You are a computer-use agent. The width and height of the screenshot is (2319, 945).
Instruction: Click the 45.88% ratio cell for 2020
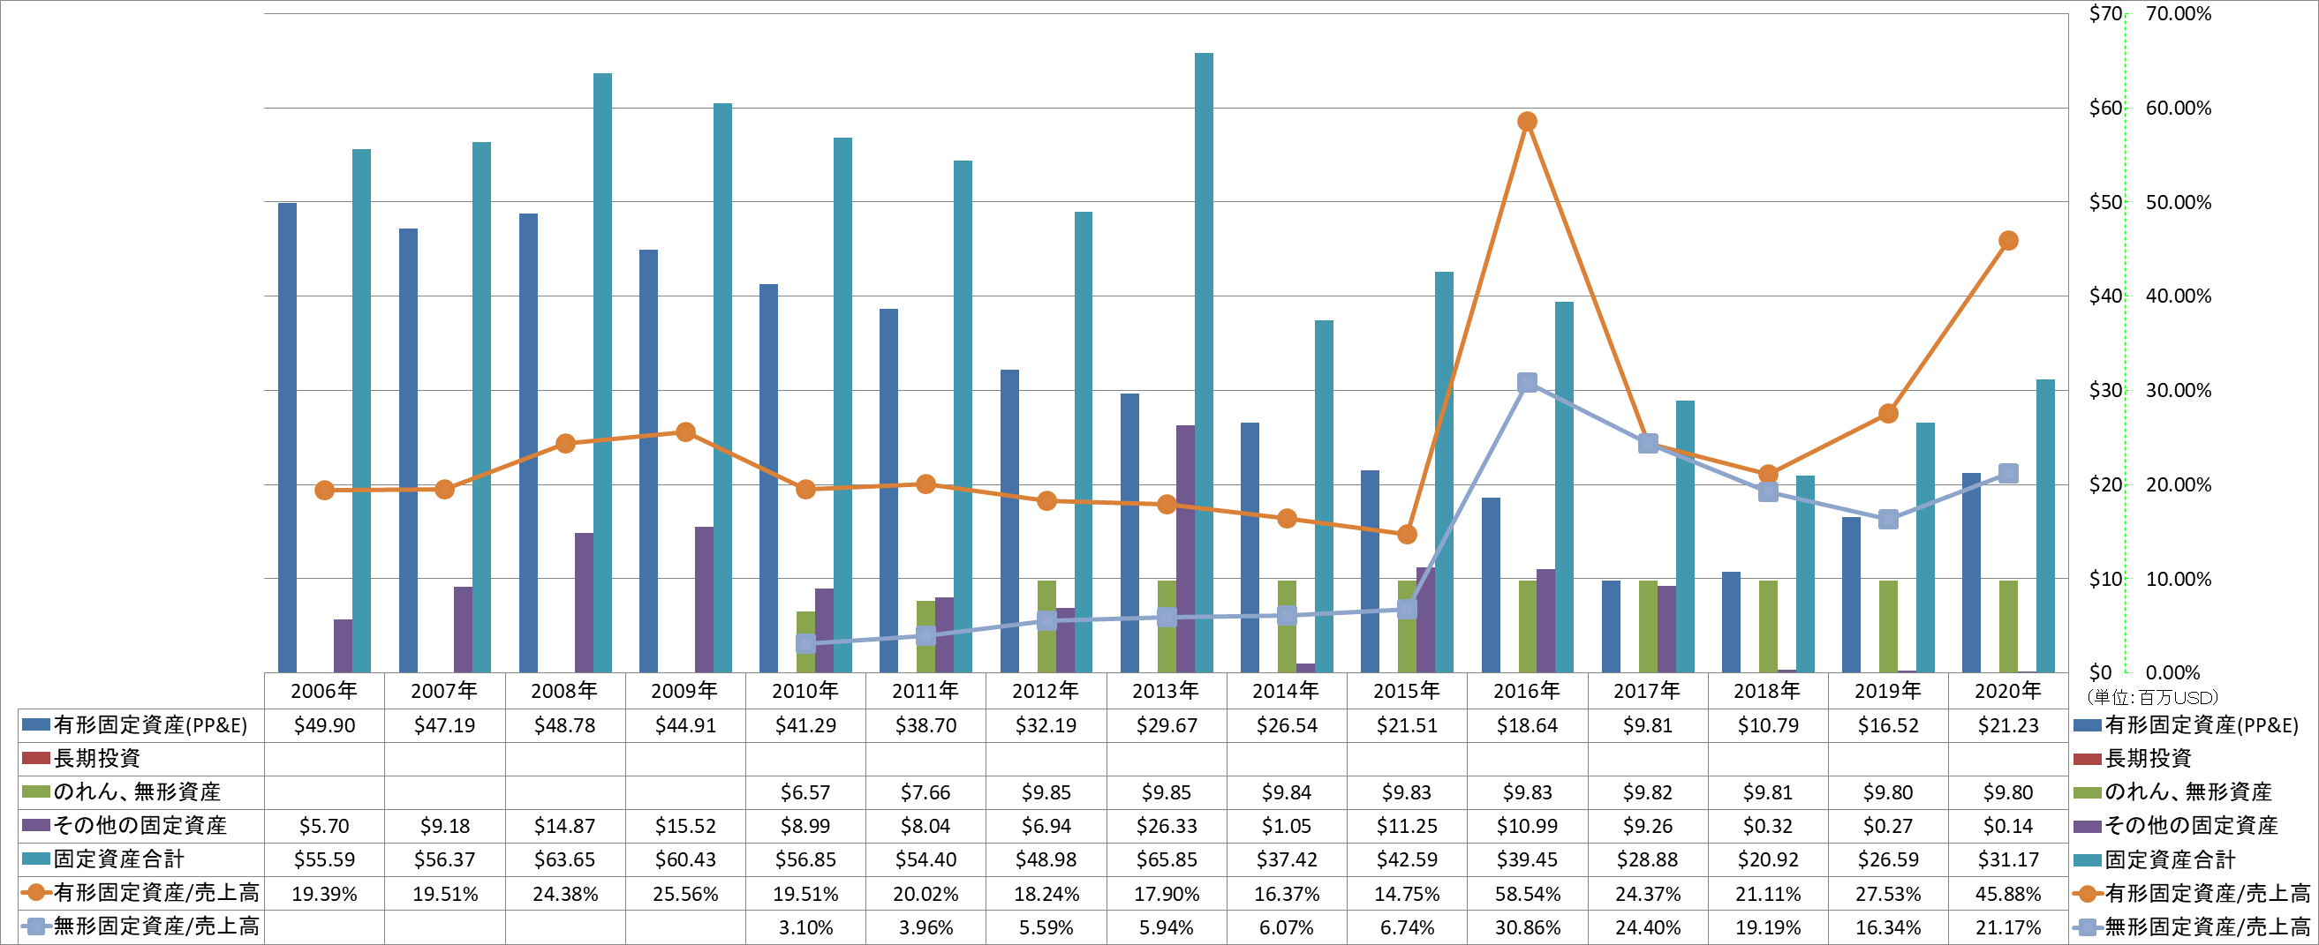2007,894
